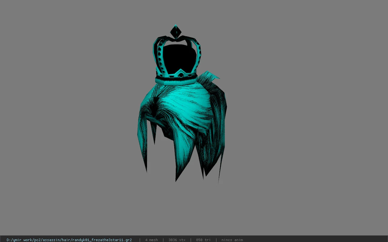Click the '850 tri' triangle count
Screen dimensions: 388x242
203,240
